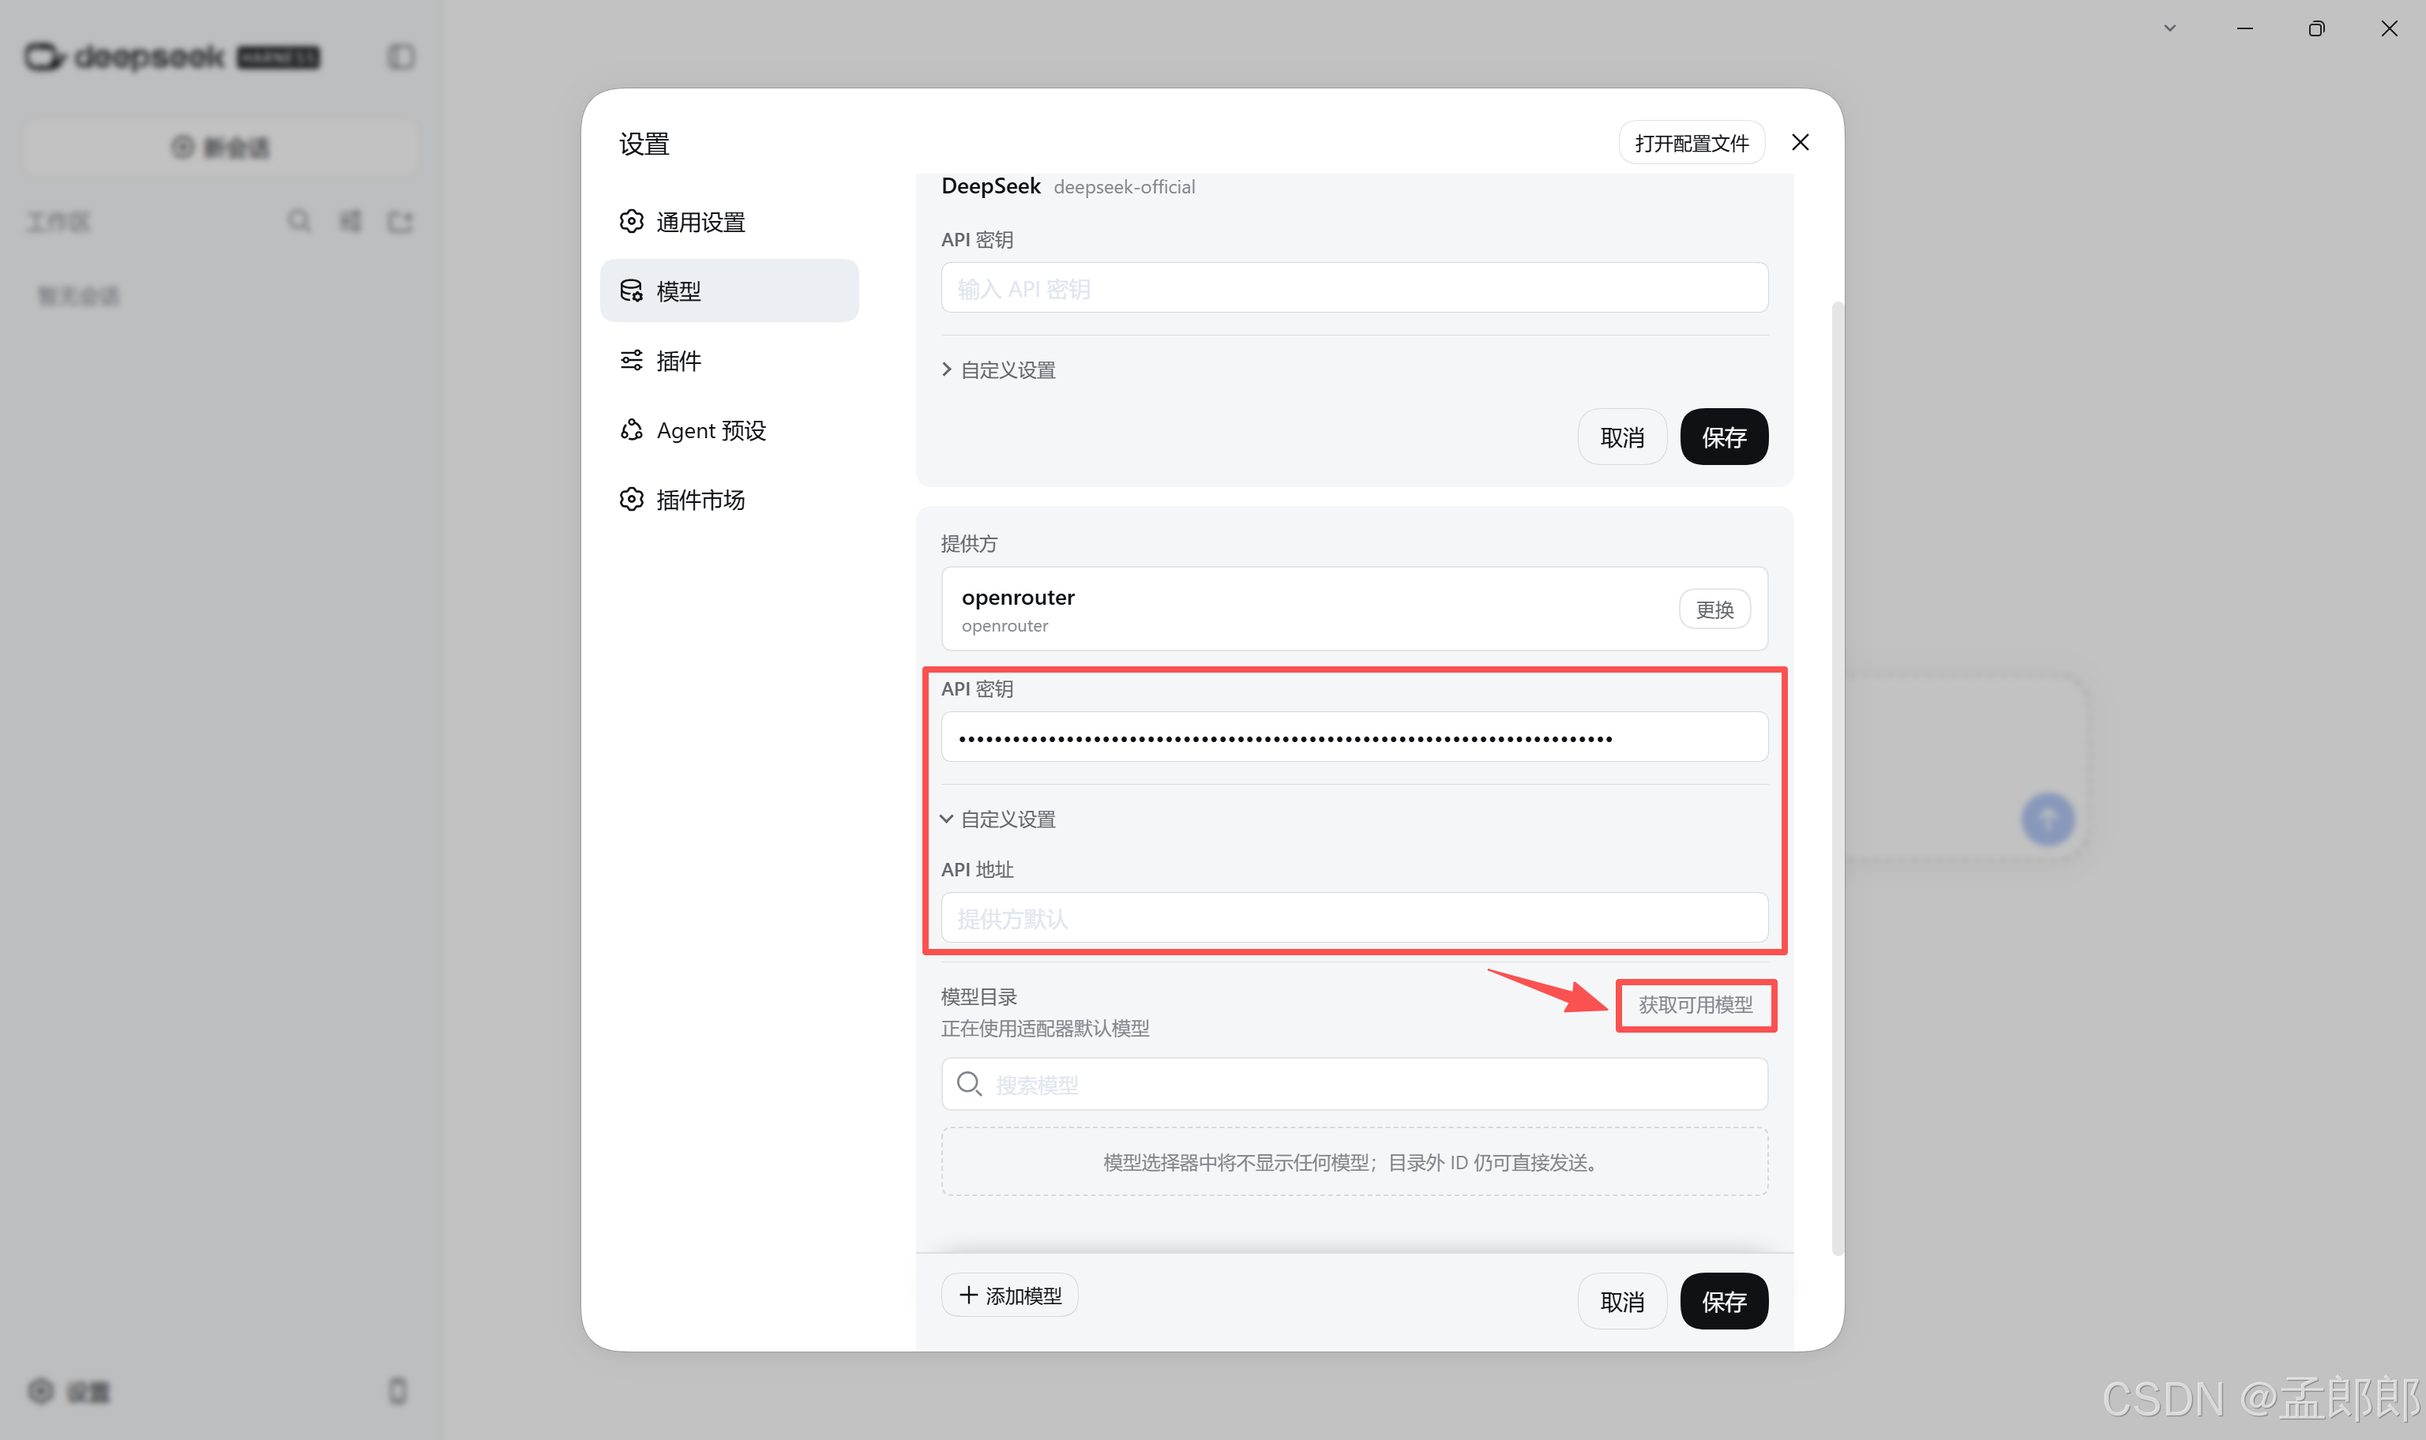Viewport: 2426px width, 1440px height.
Task: Click the '正在使用适配器默认模型' status text
Action: (1045, 1029)
